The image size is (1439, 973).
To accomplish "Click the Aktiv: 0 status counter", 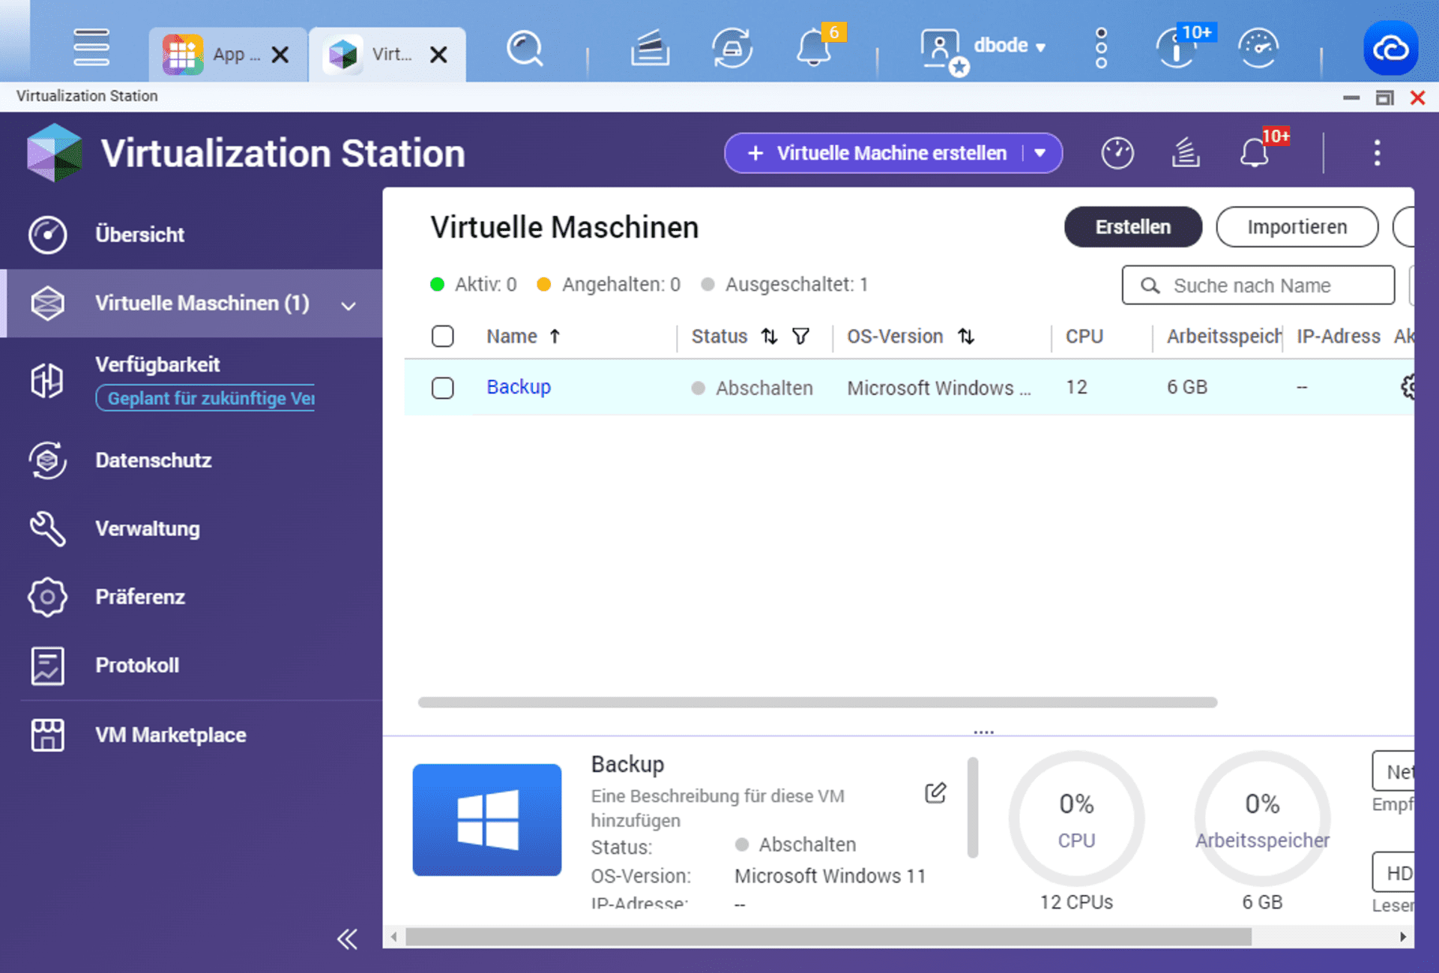I will (x=474, y=285).
